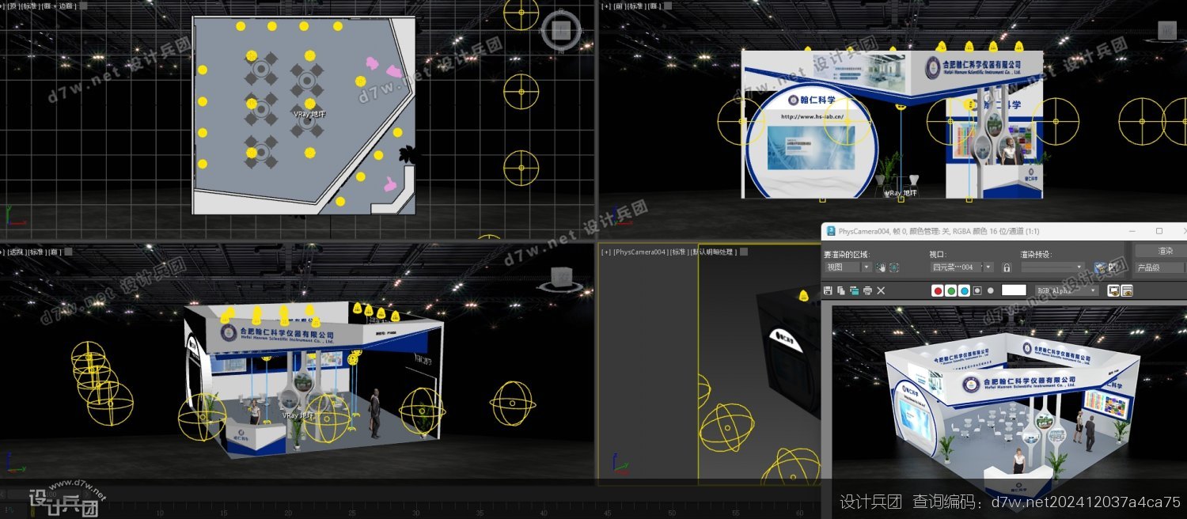Open the white color swatch in frame window

[x=1014, y=290]
